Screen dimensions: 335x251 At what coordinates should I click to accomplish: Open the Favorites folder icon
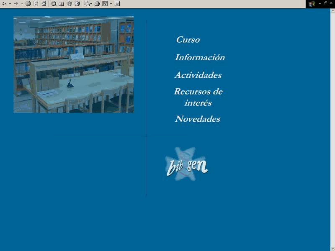point(62,4)
